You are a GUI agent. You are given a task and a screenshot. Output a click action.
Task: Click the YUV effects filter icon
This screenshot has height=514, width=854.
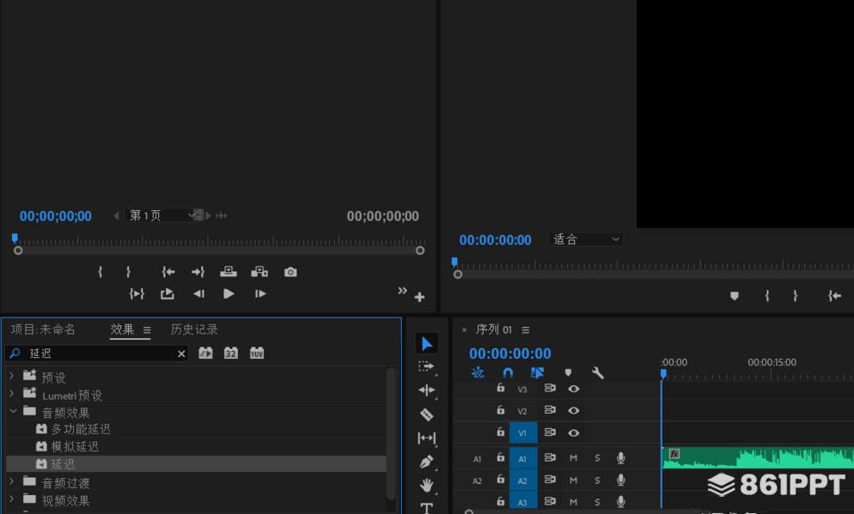(257, 353)
